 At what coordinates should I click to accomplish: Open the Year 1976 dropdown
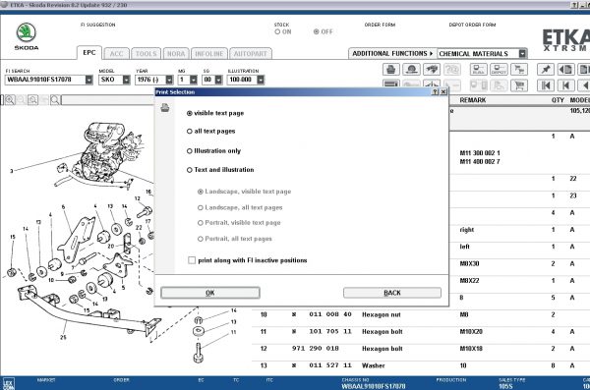(169, 80)
